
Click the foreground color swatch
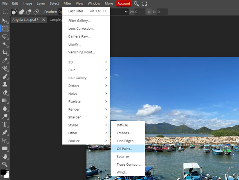pyautogui.click(x=3, y=172)
